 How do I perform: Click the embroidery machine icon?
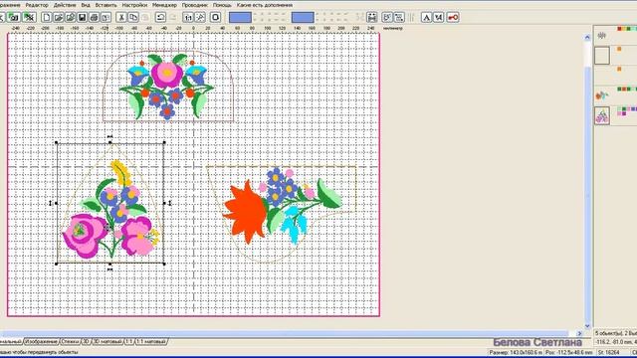(371, 17)
